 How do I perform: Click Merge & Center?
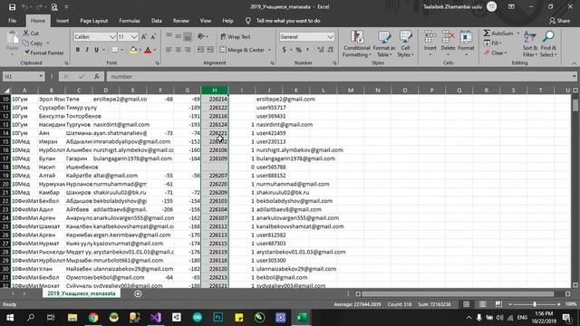[x=243, y=50]
